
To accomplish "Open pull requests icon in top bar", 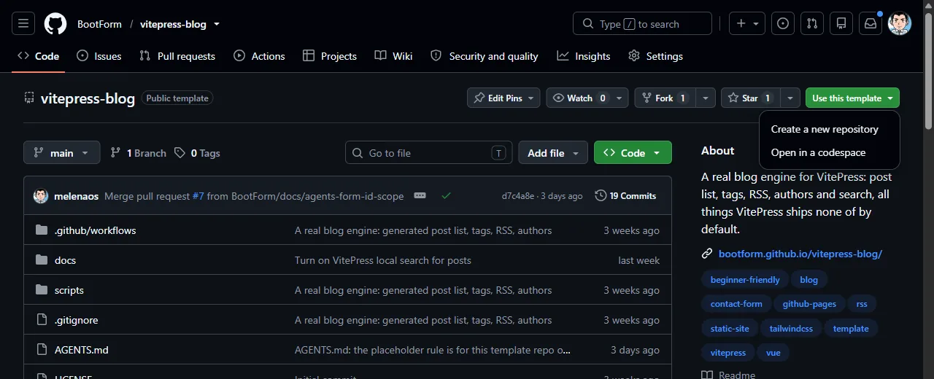I will 812,24.
